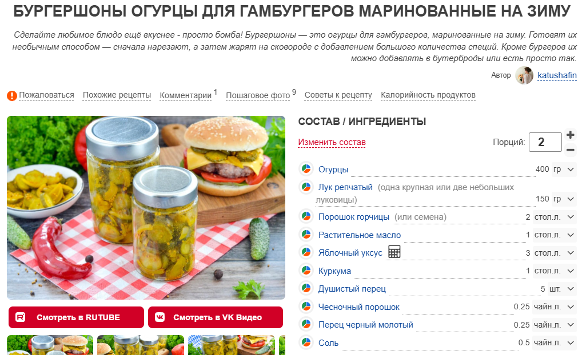This screenshot has height=355, width=586.
Task: Click the nutrition pie icon beside Огурцы
Action: tap(306, 168)
